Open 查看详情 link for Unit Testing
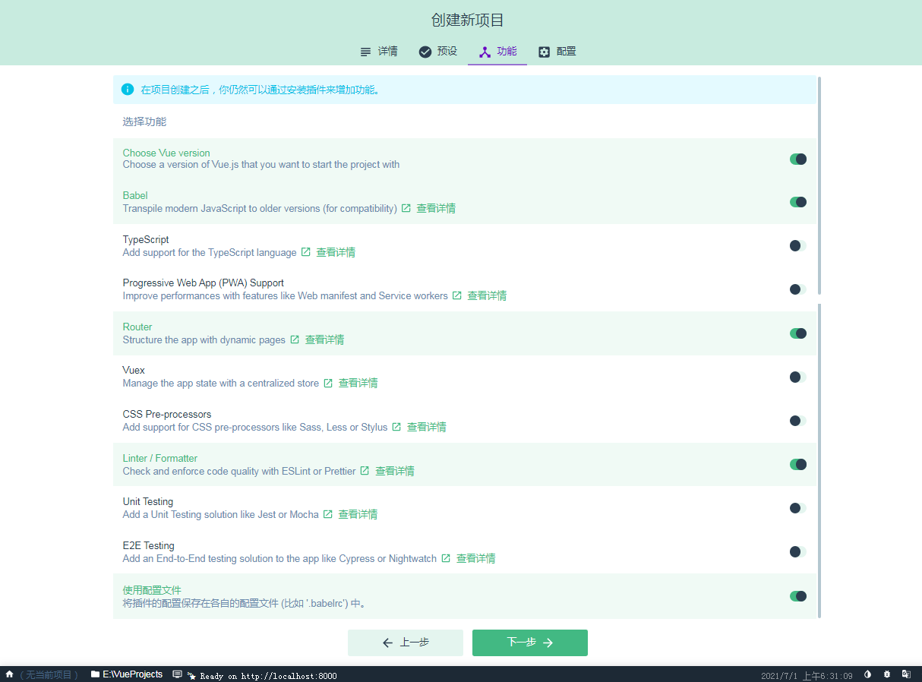Screen dimensions: 922x682 [x=358, y=514]
